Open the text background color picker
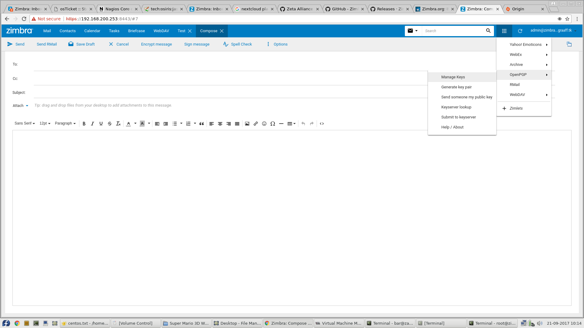Image resolution: width=584 pixels, height=328 pixels. (x=149, y=124)
